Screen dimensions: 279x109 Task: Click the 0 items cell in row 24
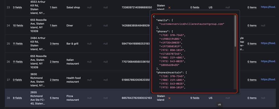tap(252, 25)
